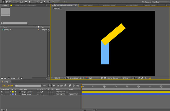Screen dimensions: 170x111
Task: Switch to the Footage: (none) tab
Action: 132,5
